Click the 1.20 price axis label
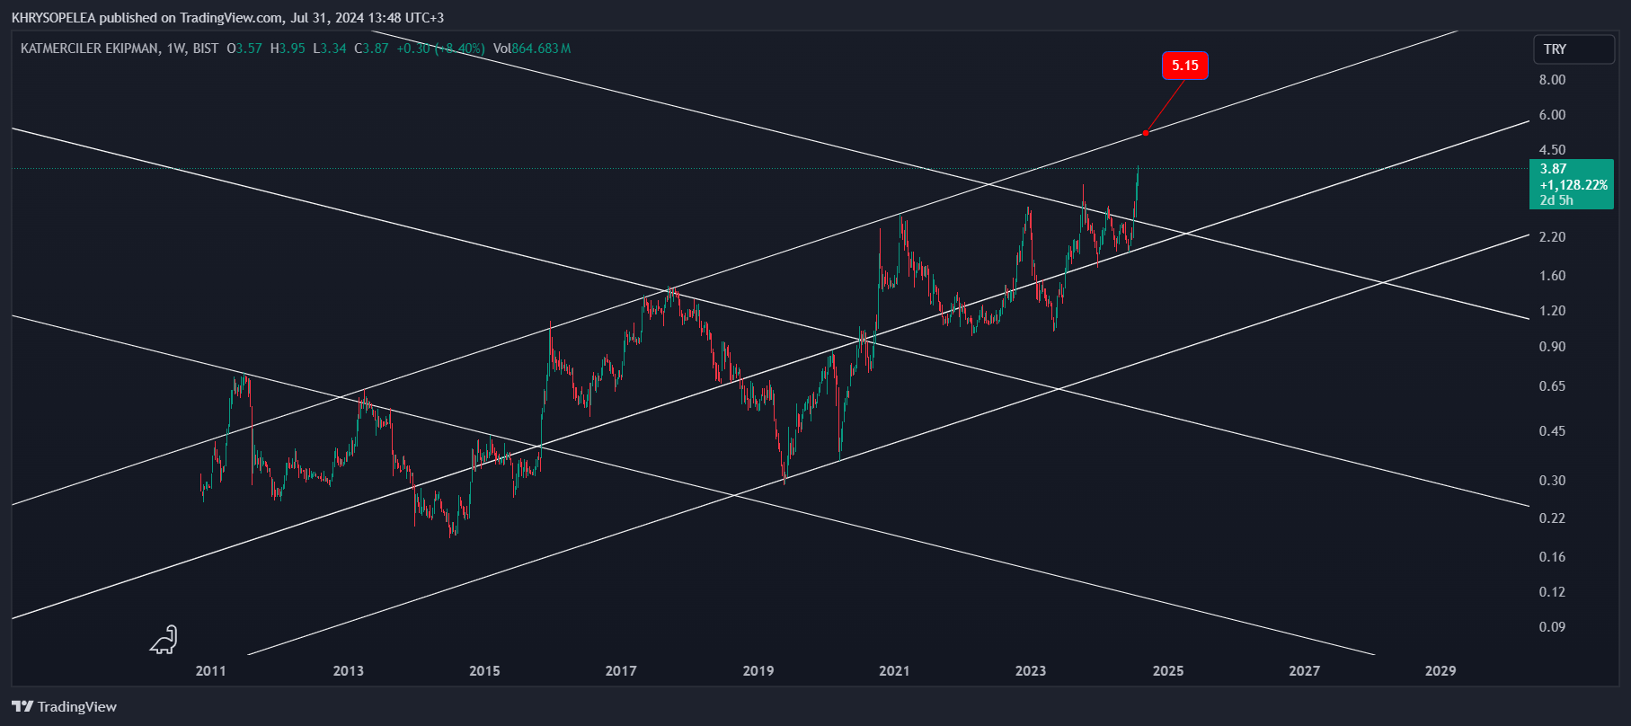This screenshot has height=726, width=1631. click(1553, 311)
